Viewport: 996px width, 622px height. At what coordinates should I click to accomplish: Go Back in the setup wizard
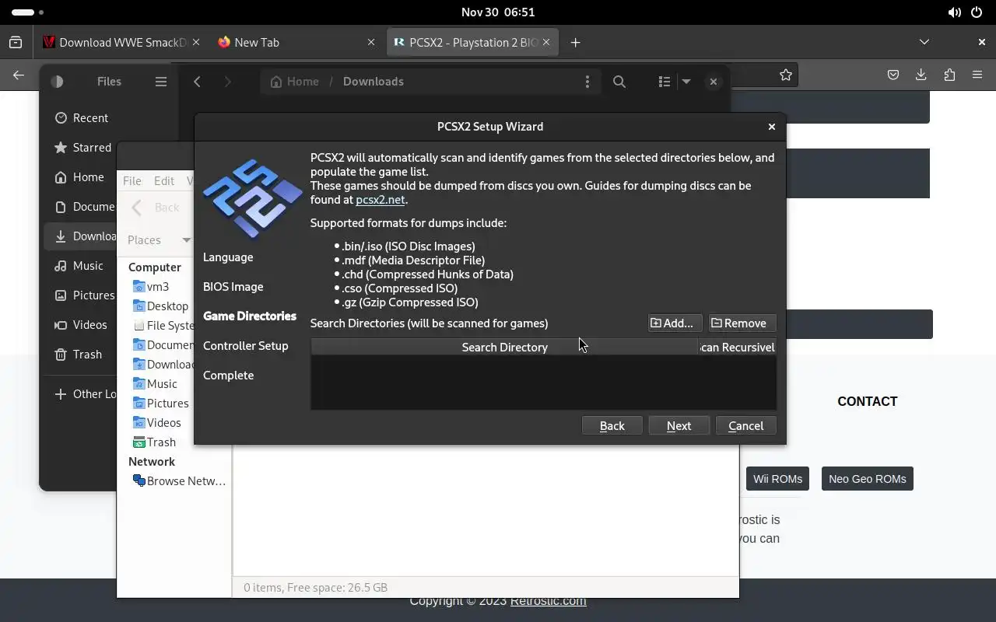(612, 425)
